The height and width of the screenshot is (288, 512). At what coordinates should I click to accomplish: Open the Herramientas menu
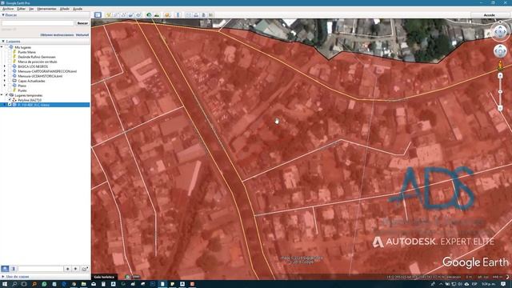[x=46, y=9]
